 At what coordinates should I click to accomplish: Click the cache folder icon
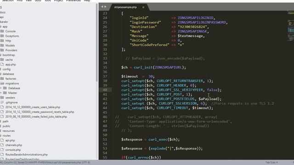(2, 60)
